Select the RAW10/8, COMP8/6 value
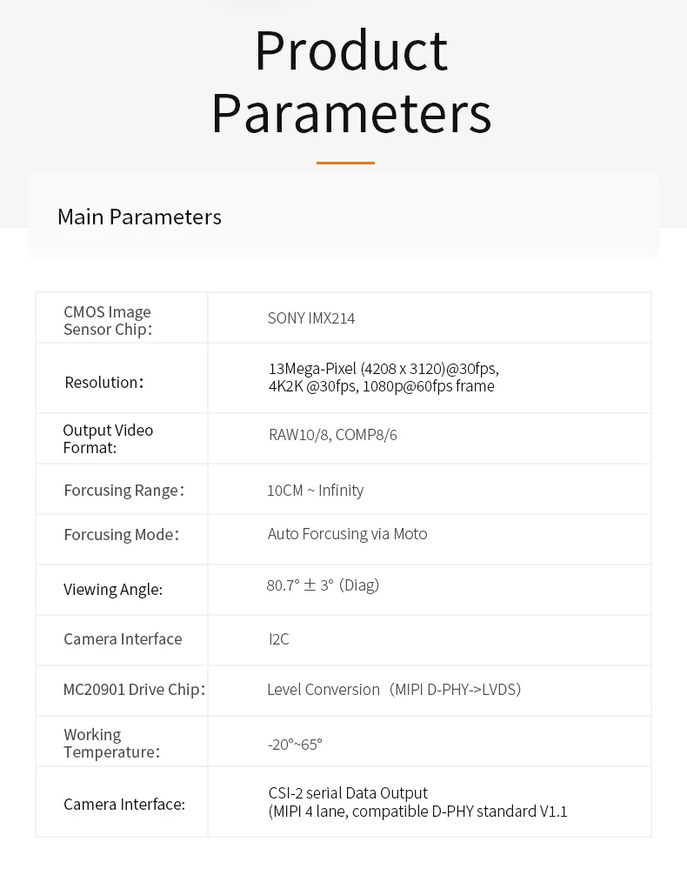Viewport: 687px width, 882px height. [x=332, y=435]
